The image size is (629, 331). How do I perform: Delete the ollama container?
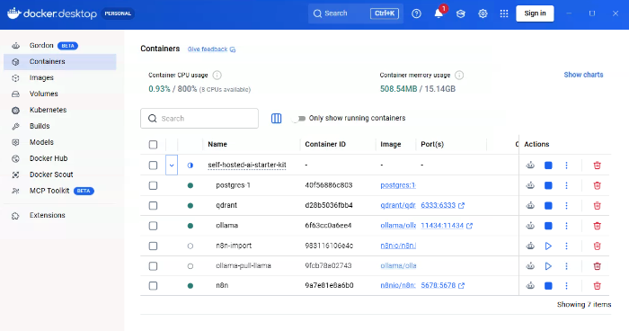597,226
